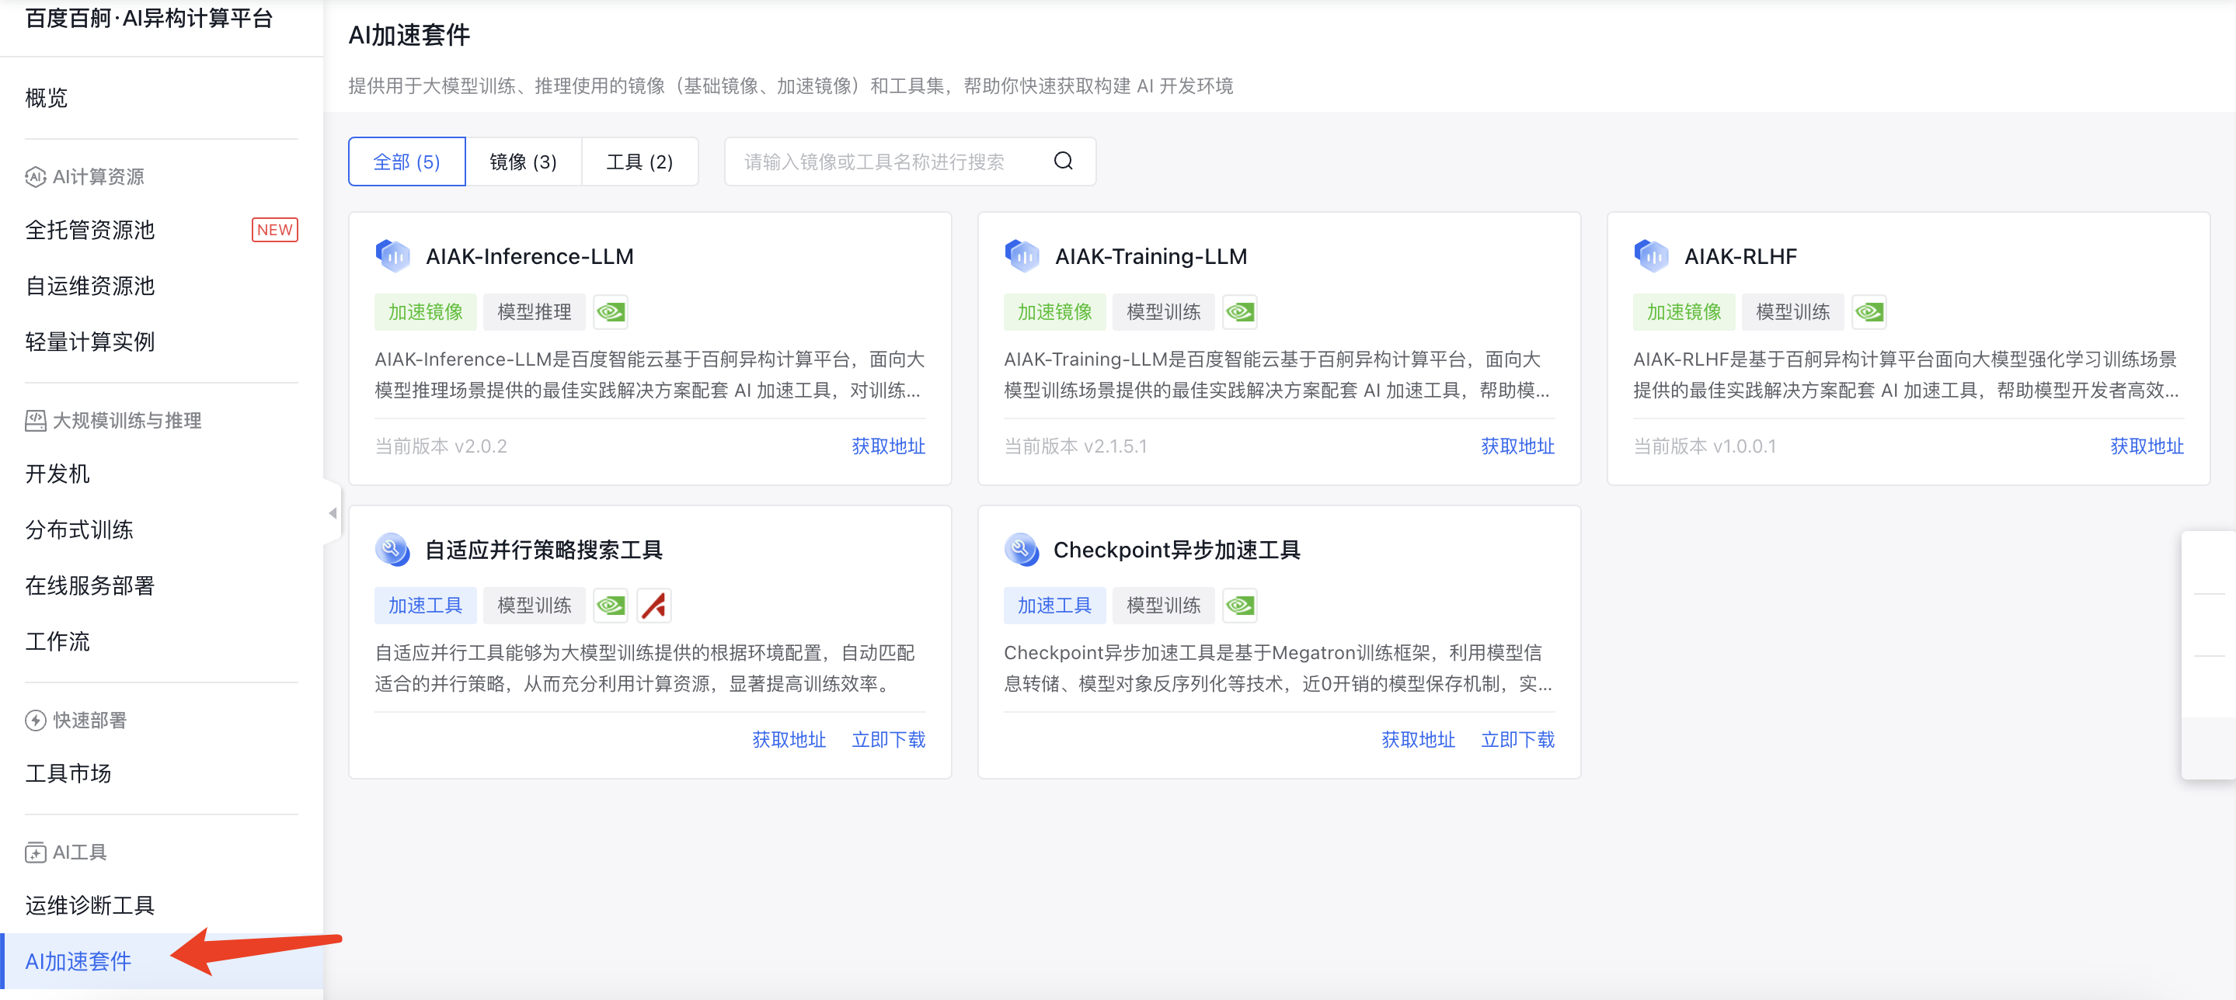Click 获取地址 for AIAK-Training-LLM
The image size is (2236, 1000).
coord(1517,446)
